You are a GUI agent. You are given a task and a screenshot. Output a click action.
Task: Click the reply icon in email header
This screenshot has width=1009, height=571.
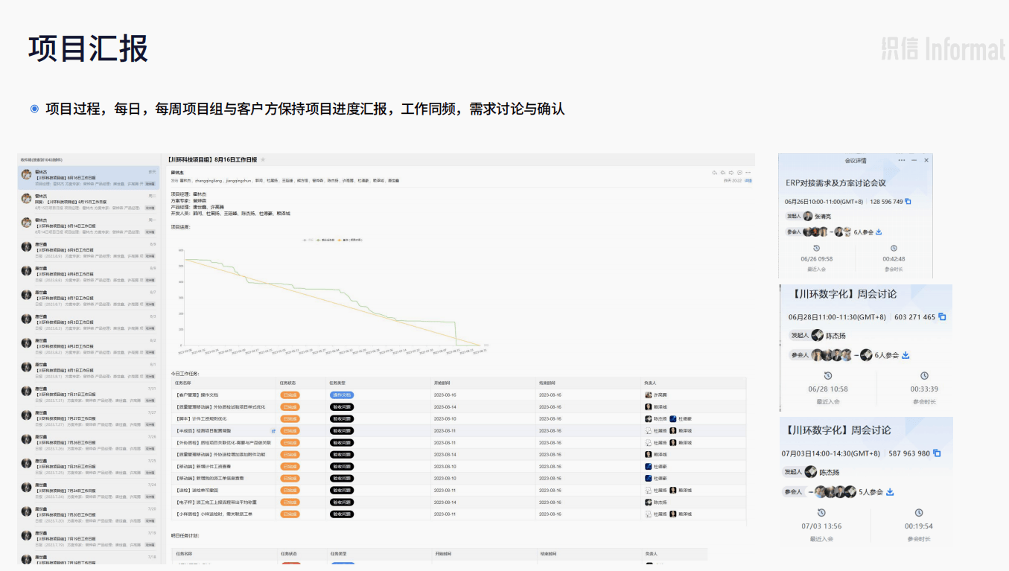click(715, 173)
